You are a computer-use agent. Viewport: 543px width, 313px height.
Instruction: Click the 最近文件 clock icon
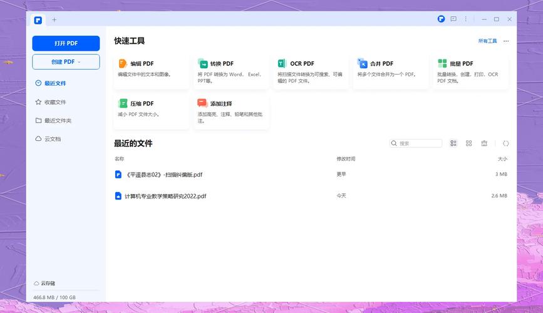pyautogui.click(x=38, y=83)
